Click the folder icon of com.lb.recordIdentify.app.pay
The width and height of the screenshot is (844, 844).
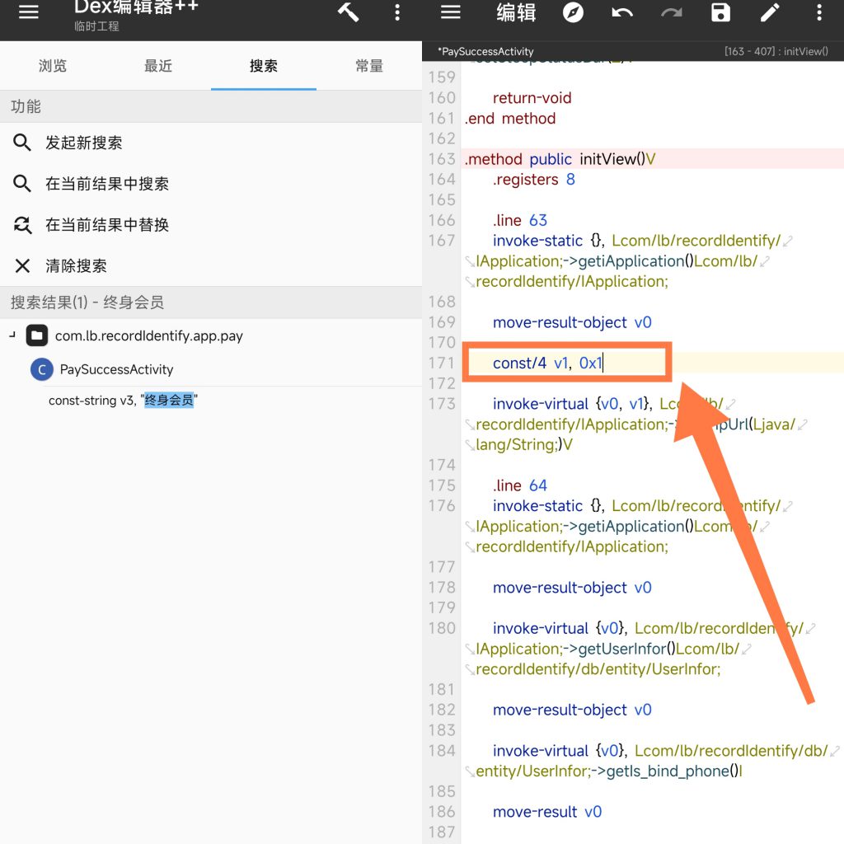click(36, 335)
